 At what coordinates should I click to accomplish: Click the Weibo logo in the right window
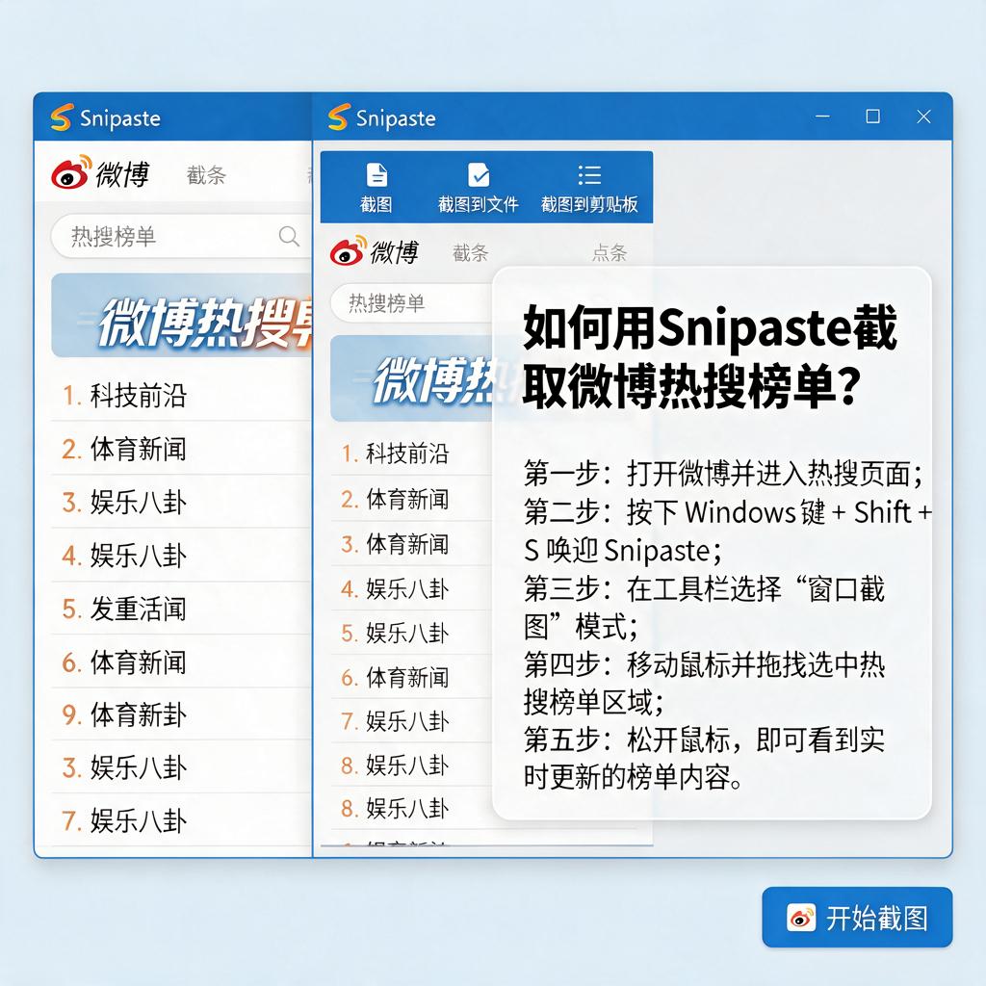pyautogui.click(x=349, y=251)
